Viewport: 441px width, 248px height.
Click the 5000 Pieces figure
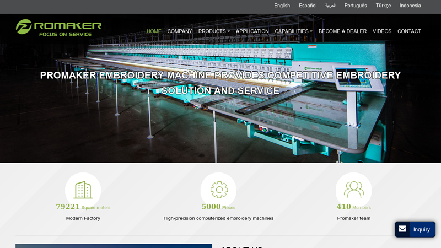(218, 207)
